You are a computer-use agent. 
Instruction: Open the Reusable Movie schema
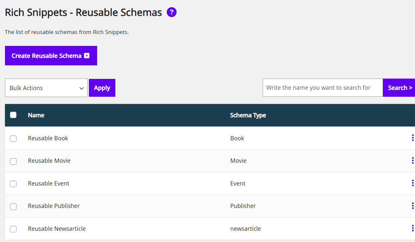click(x=49, y=160)
